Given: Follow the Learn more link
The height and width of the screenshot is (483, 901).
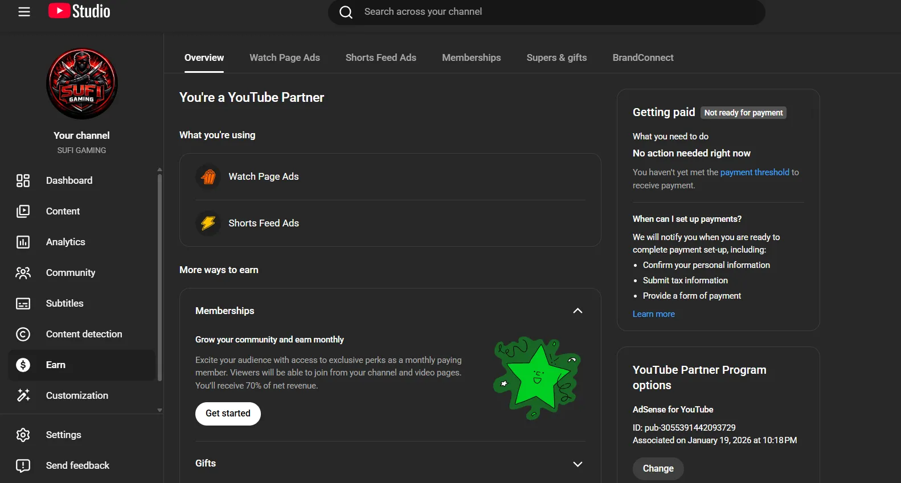Looking at the screenshot, I should point(654,314).
